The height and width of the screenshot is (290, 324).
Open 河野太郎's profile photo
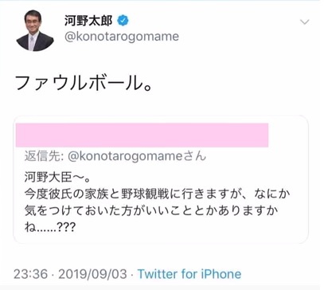pos(35,30)
